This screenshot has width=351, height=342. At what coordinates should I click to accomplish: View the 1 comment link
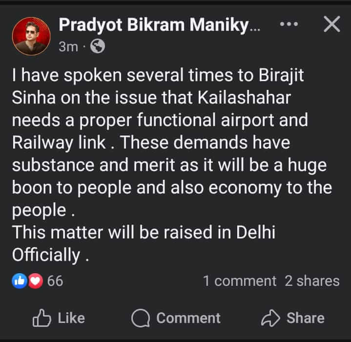[240, 281]
